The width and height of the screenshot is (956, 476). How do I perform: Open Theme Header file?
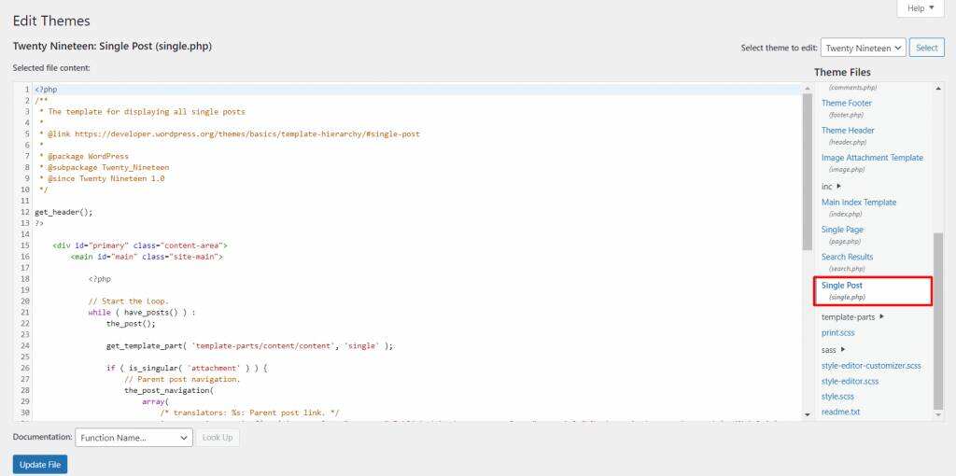tap(848, 131)
